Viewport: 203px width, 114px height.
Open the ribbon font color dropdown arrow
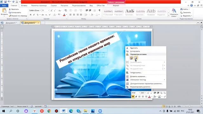(66, 15)
